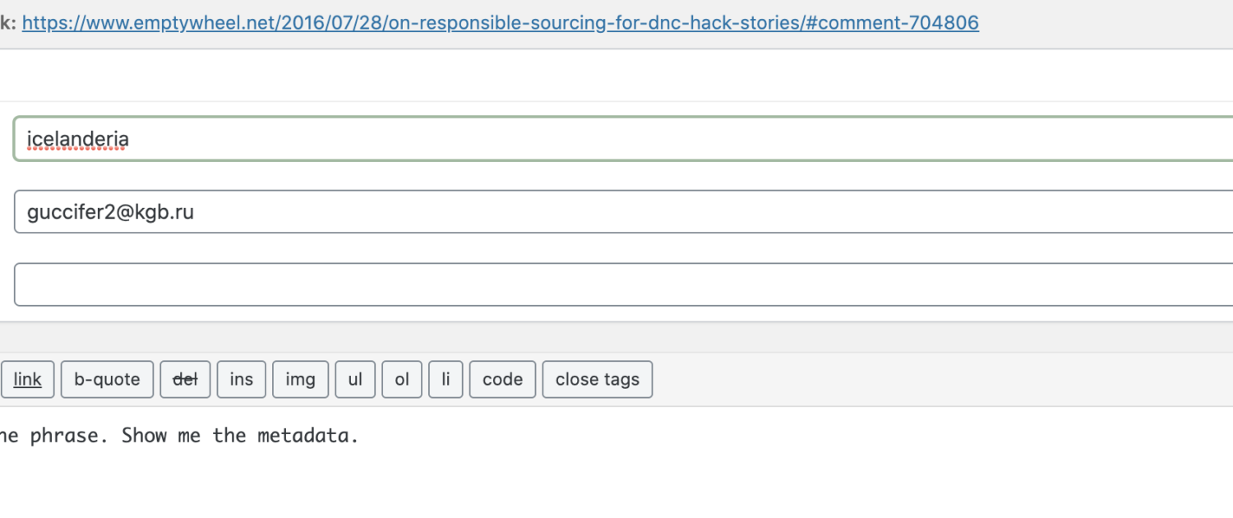Click the misspelled underlined name icelanderia
The image size is (1233, 518).
tap(78, 139)
